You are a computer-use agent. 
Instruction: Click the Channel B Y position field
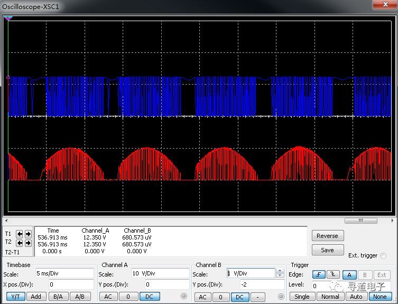pos(262,285)
